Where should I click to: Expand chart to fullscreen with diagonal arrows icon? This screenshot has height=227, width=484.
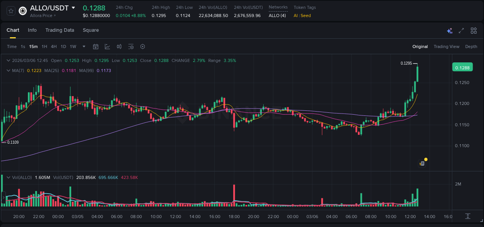tap(462, 30)
